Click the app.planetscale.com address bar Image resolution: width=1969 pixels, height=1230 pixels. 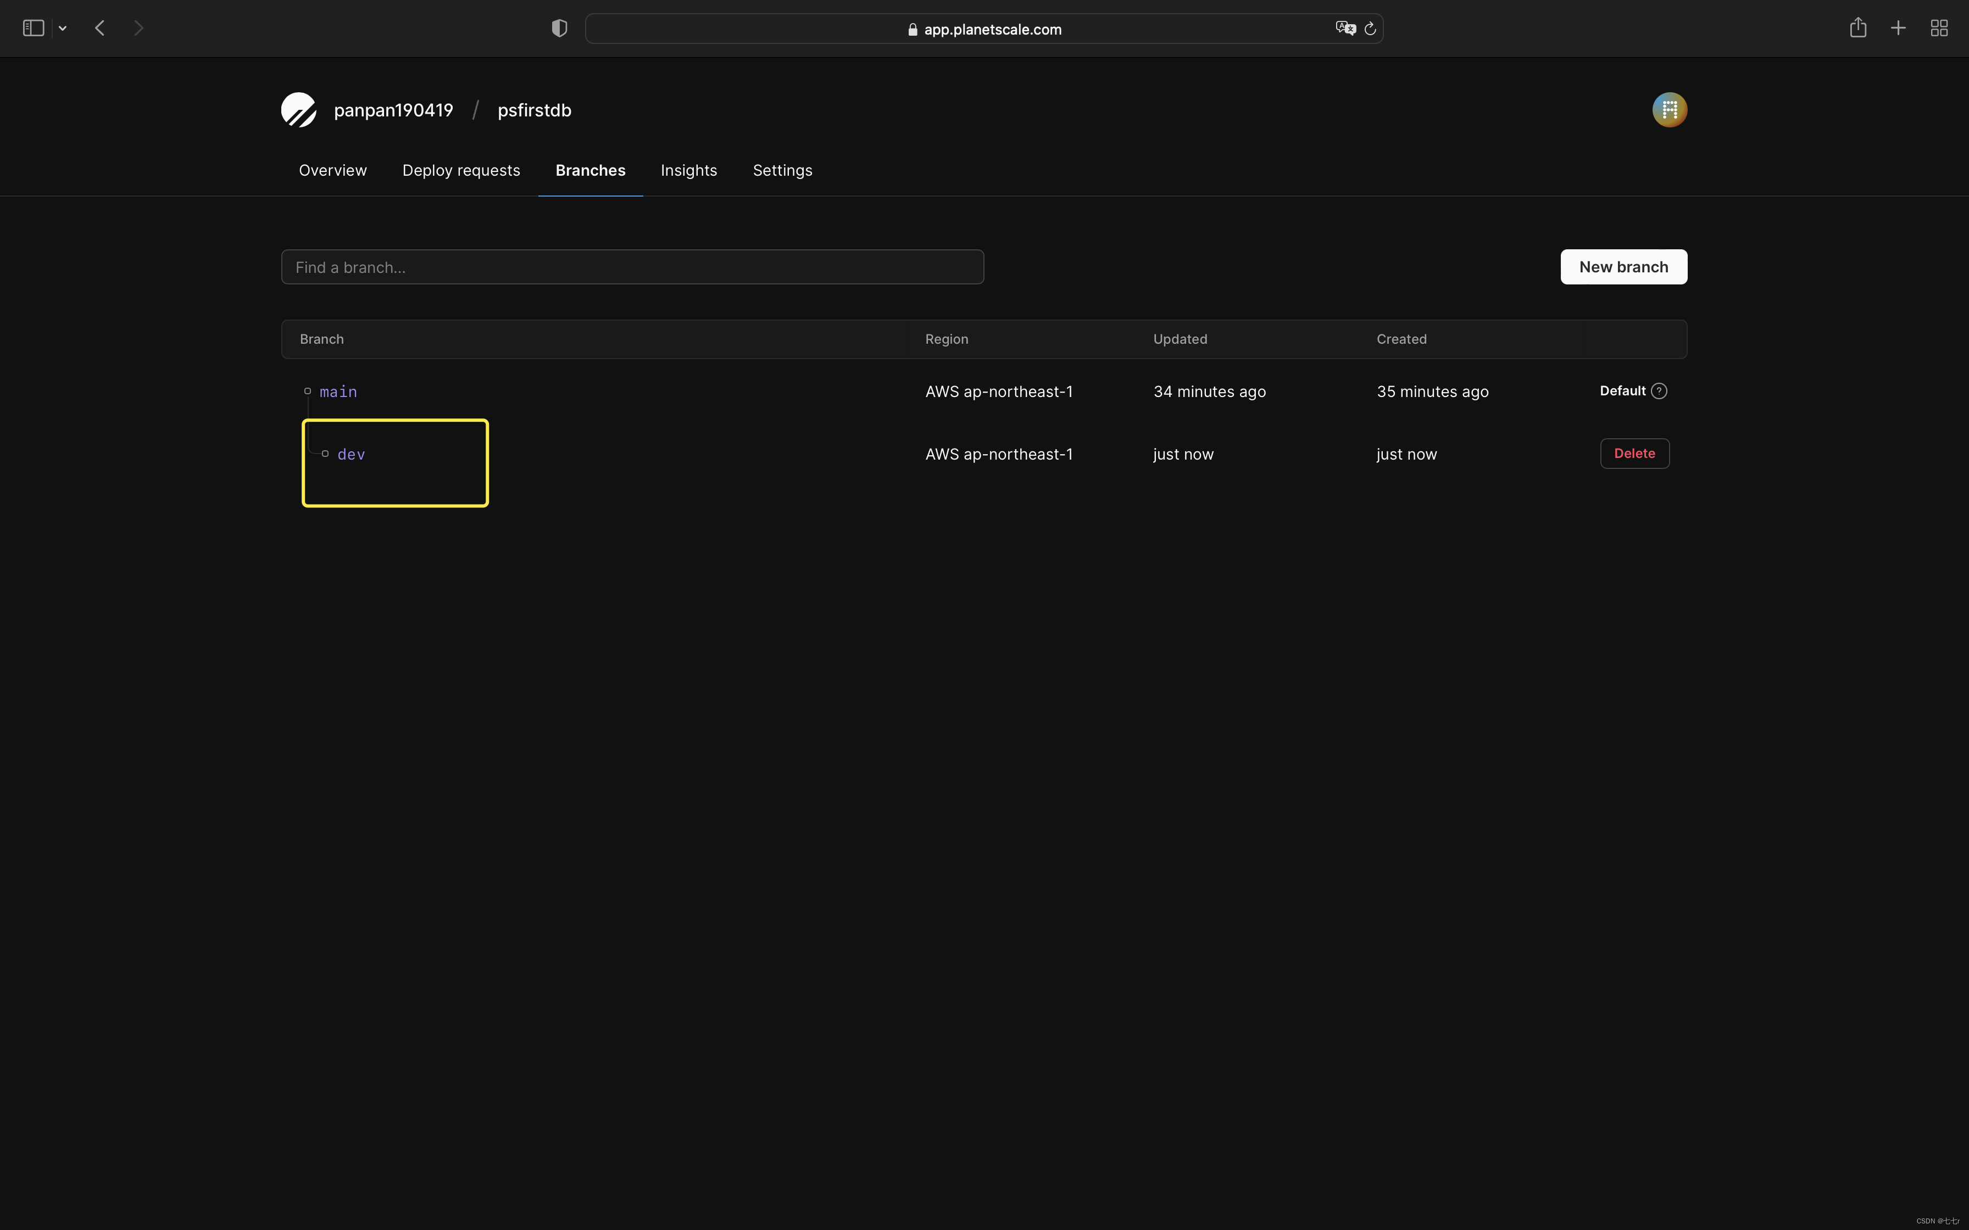[984, 29]
